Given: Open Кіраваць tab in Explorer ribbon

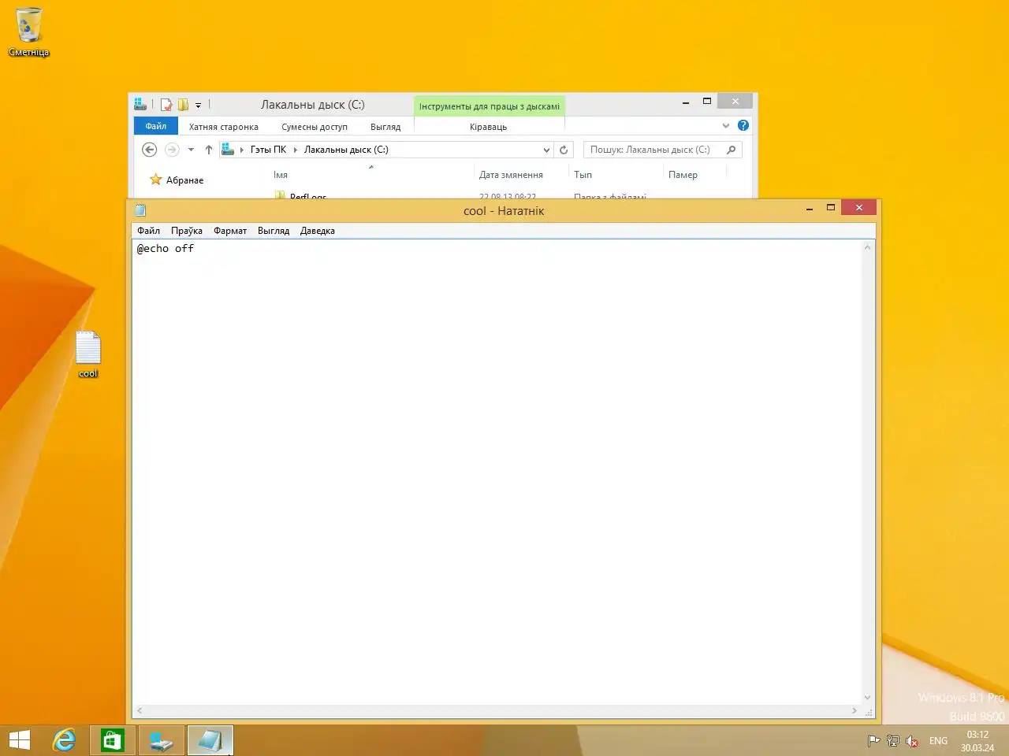Looking at the screenshot, I should click(489, 127).
